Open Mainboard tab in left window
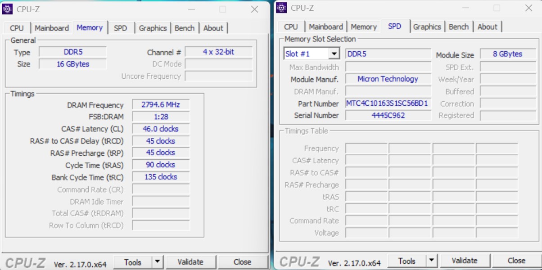542x270 pixels. (52, 28)
